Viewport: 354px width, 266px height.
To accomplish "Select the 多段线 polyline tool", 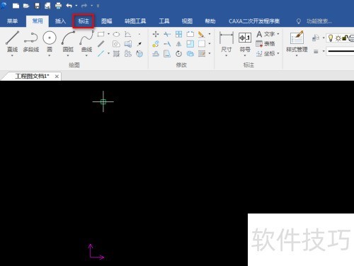I will pos(31,43).
